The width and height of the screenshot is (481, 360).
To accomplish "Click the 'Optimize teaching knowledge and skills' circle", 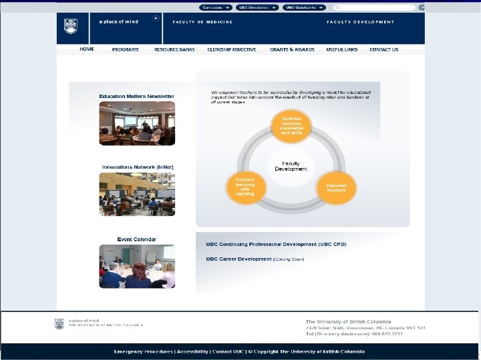I will pyautogui.click(x=291, y=126).
